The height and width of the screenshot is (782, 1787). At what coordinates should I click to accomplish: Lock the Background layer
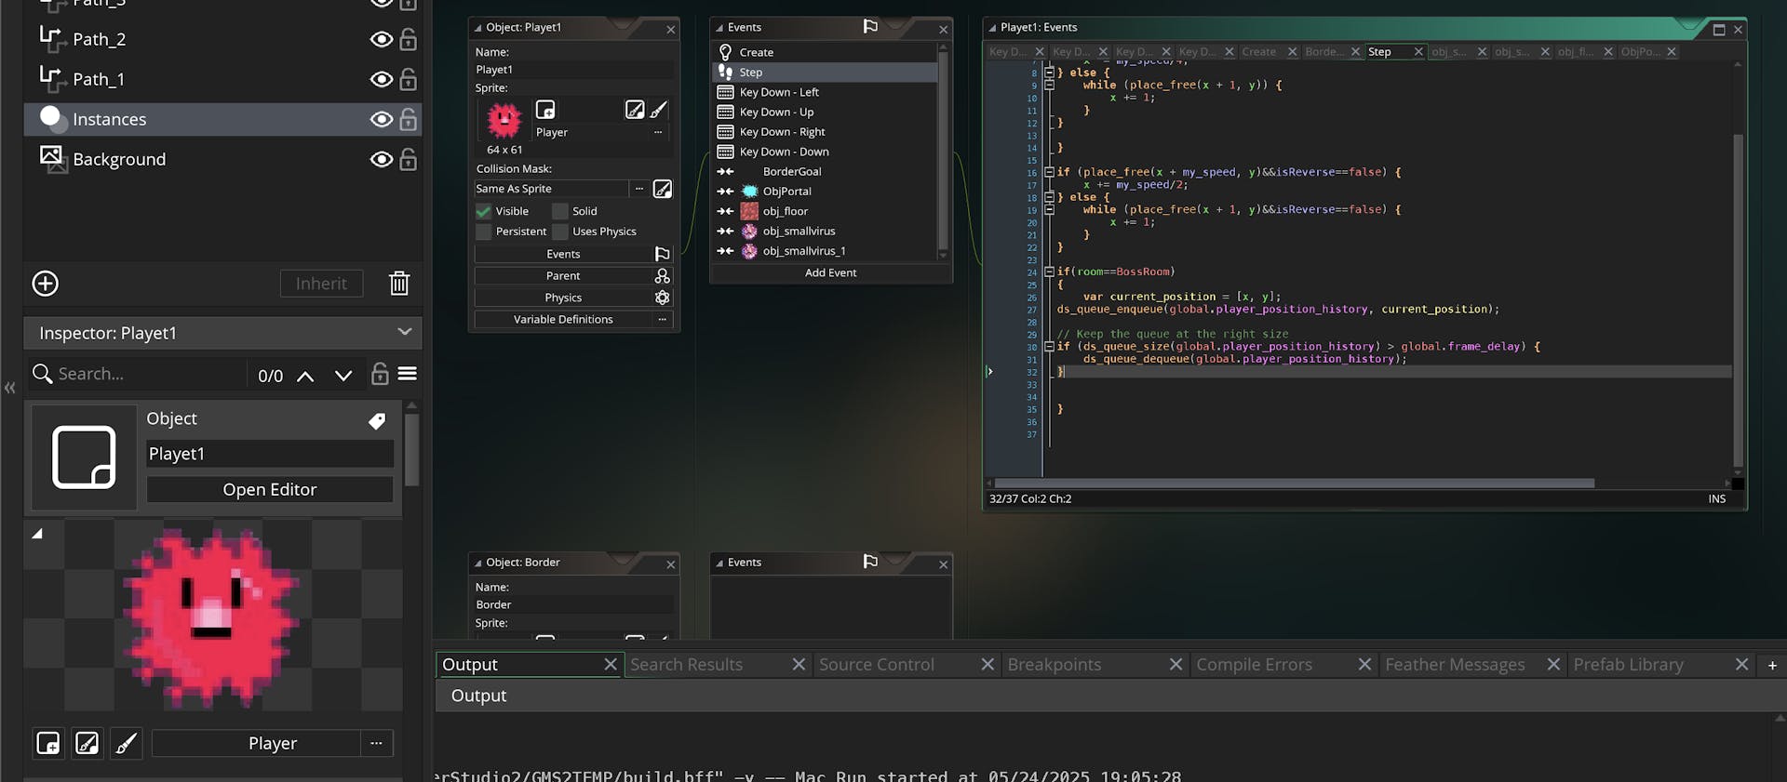click(408, 159)
